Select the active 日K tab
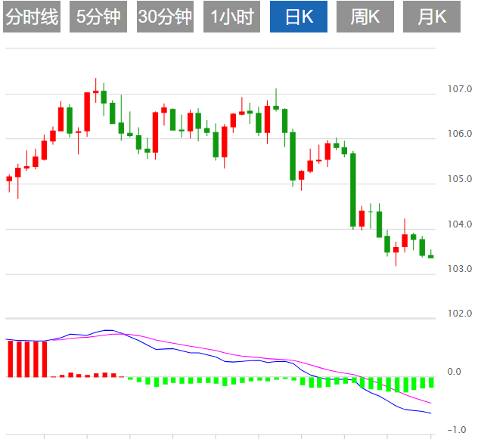Screen dimensions: 481x439 click(298, 17)
